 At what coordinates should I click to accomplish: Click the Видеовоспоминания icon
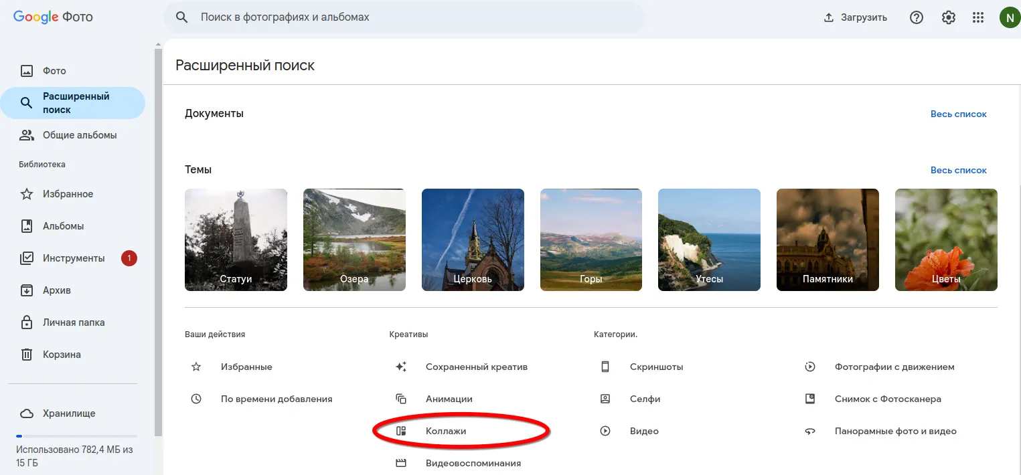[x=402, y=462]
